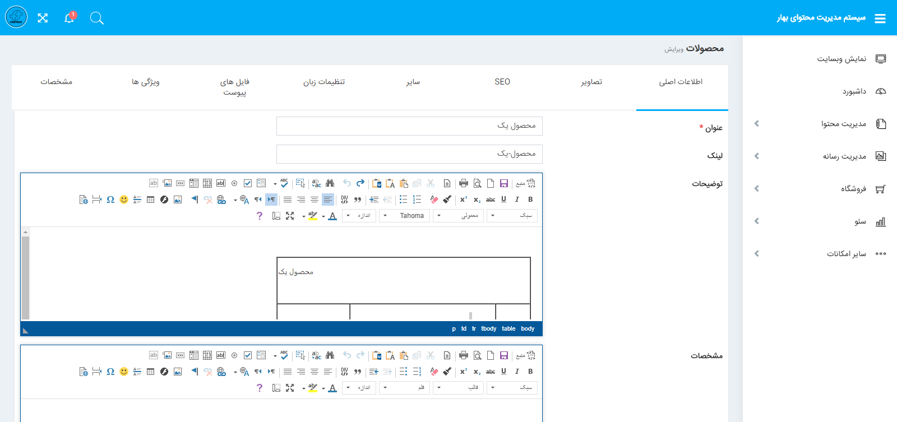Click the Omega special character icon in توضیحات editor
This screenshot has width=897, height=422.
click(x=110, y=200)
